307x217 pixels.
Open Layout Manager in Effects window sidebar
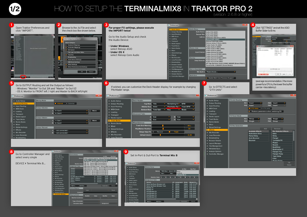coord(217,143)
